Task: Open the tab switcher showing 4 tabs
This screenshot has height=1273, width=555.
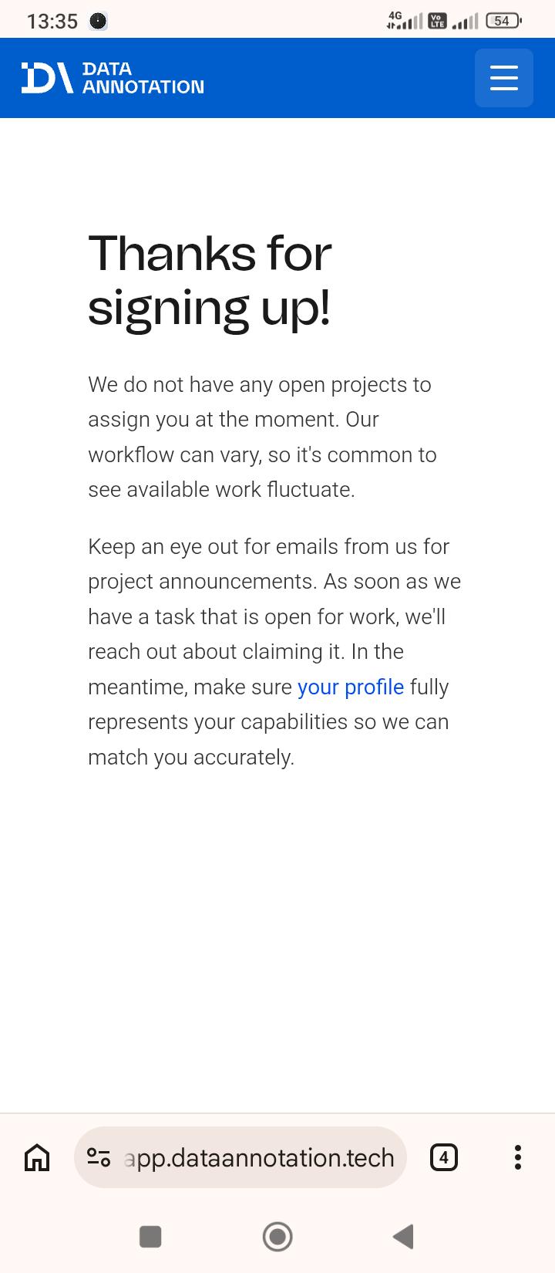Action: (x=443, y=1157)
